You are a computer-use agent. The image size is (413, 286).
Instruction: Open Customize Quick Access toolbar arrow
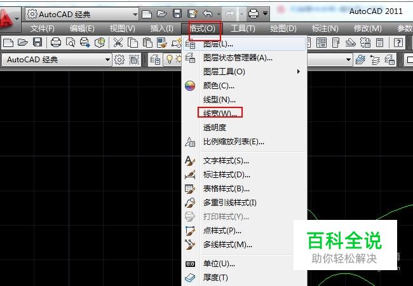265,13
